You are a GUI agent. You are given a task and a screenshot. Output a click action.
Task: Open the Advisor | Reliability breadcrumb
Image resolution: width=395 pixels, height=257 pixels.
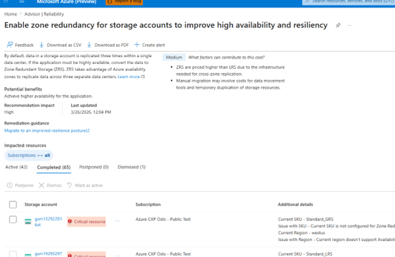[x=44, y=14]
